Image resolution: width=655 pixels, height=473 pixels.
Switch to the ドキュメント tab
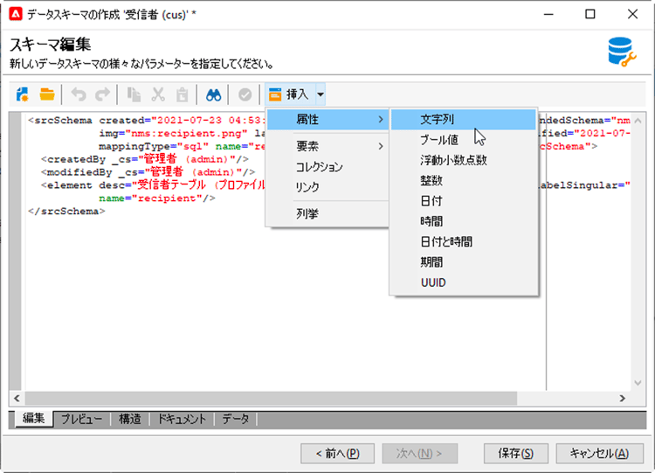coord(182,419)
